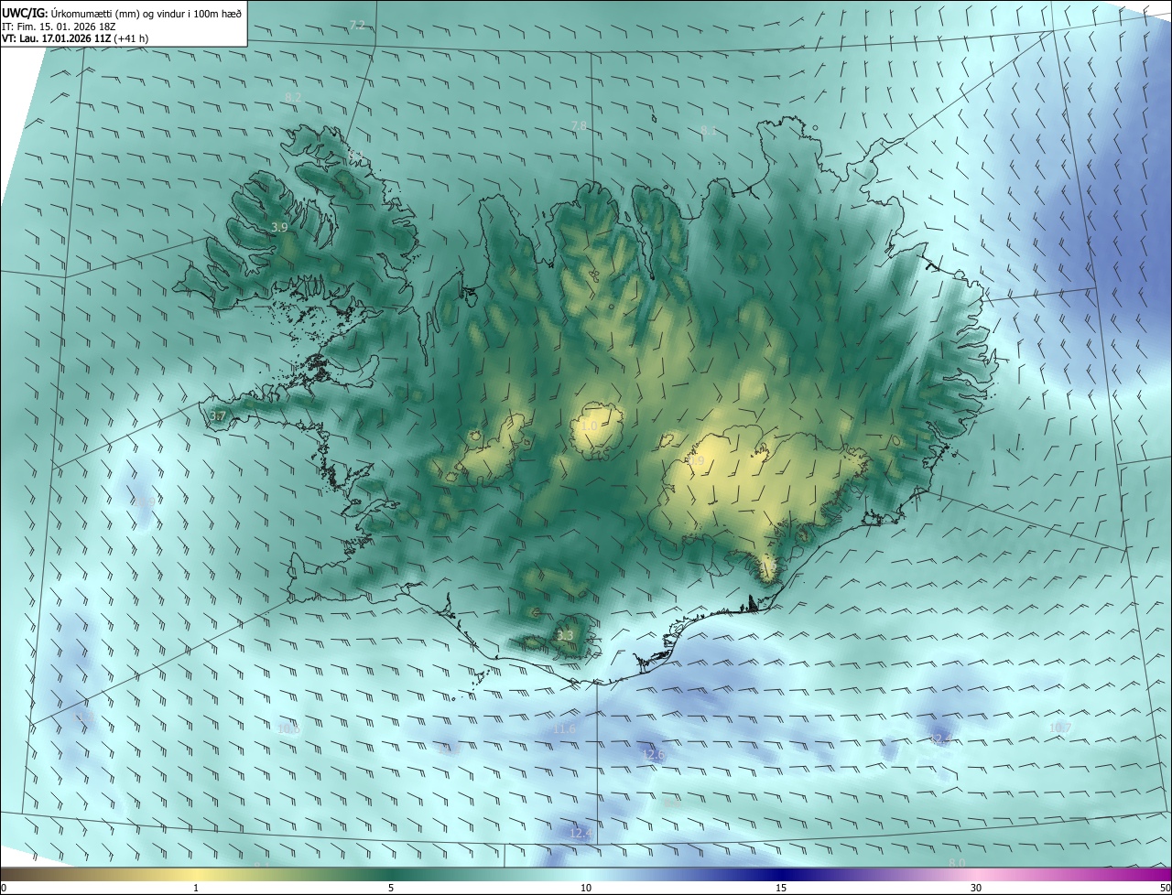Click the 10.7 value on the map
Screen dimensions: 1172x895
pyautogui.click(x=1060, y=728)
